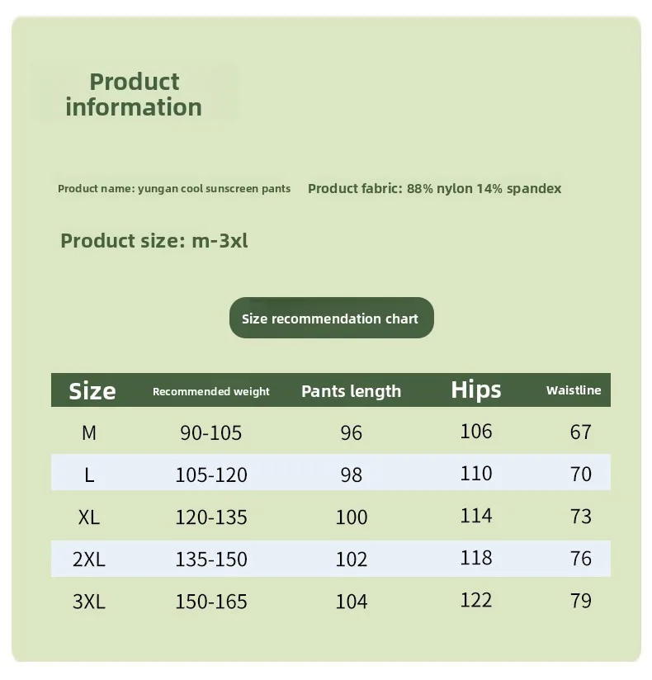Click the 3XL size row label
Viewport: 652px width, 680px height.
point(89,602)
